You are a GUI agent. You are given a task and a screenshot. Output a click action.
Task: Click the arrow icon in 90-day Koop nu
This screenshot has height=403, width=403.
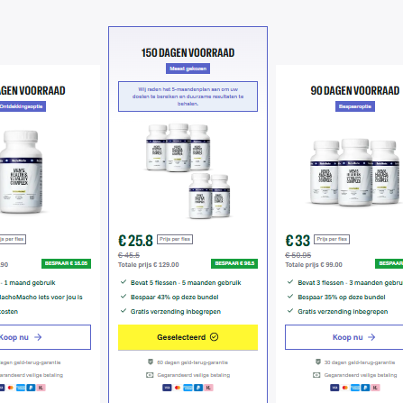[x=371, y=337]
